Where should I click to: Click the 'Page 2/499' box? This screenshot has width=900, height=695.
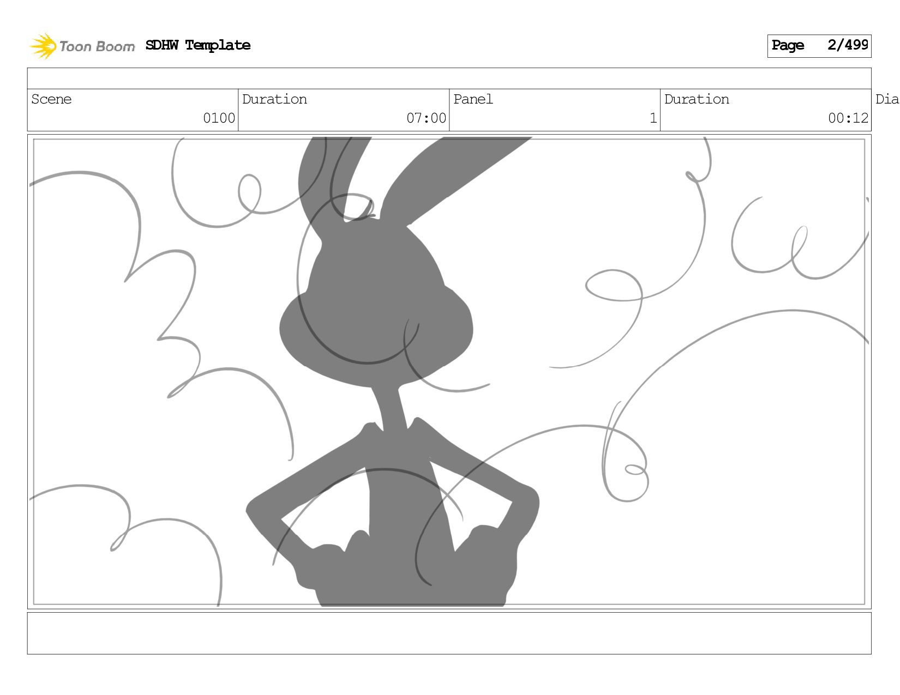[819, 46]
